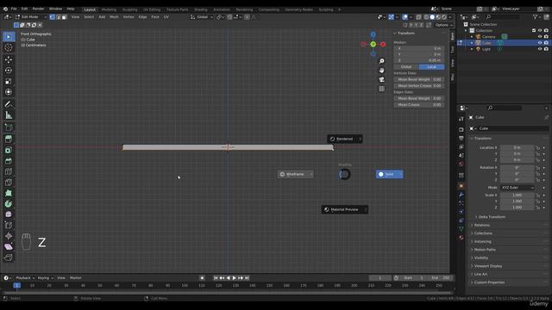The image size is (552, 310).
Task: Select the Poly Build tool
Action: (x=9, y=193)
